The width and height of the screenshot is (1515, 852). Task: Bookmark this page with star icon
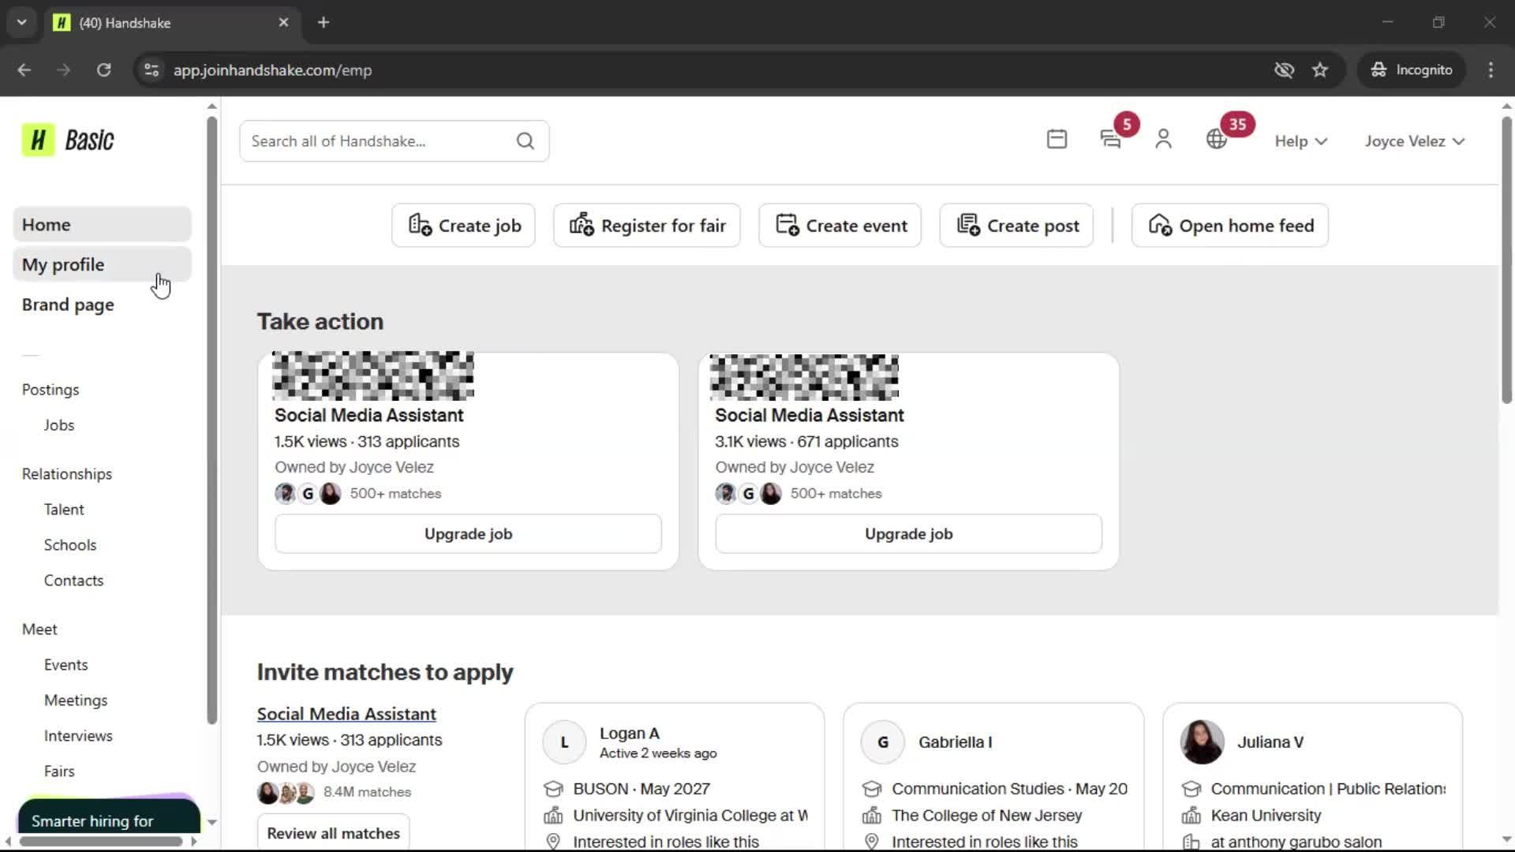point(1320,70)
